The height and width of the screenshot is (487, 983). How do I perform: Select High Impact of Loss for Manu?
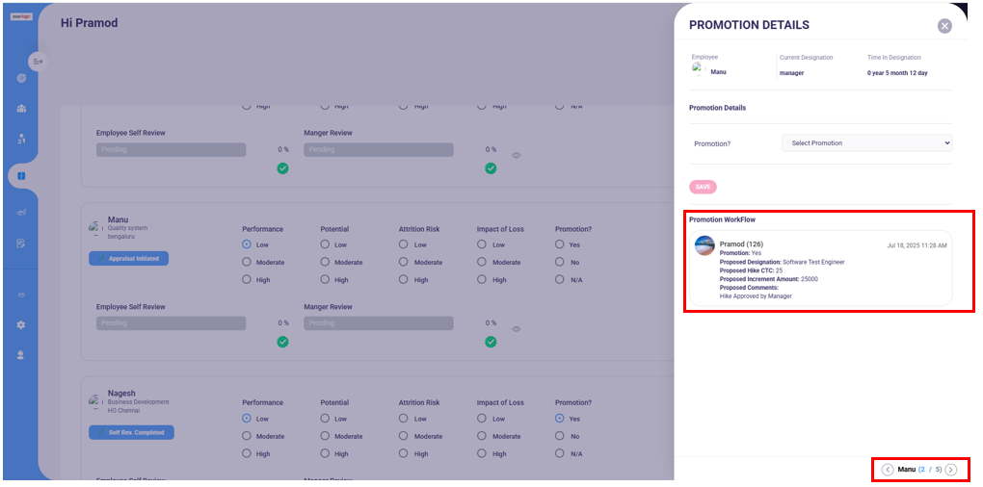[482, 280]
